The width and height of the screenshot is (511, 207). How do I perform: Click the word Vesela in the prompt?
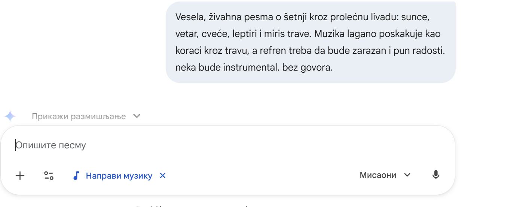point(188,18)
